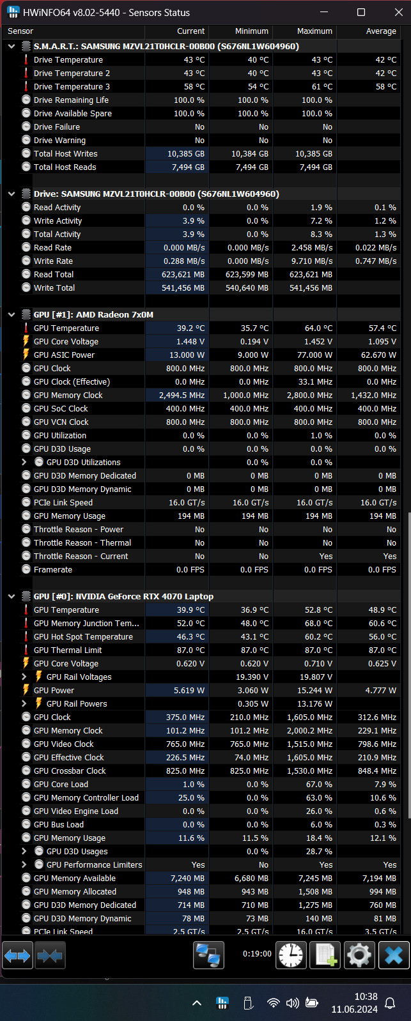Select the GPU SoC Clock row
411x1021 pixels.
[x=200, y=409]
